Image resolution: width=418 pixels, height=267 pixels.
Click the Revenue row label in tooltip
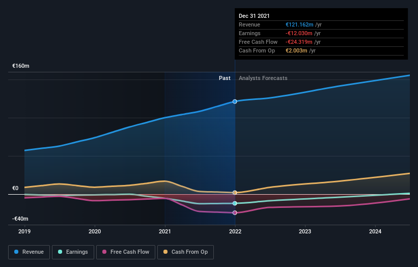click(x=249, y=24)
